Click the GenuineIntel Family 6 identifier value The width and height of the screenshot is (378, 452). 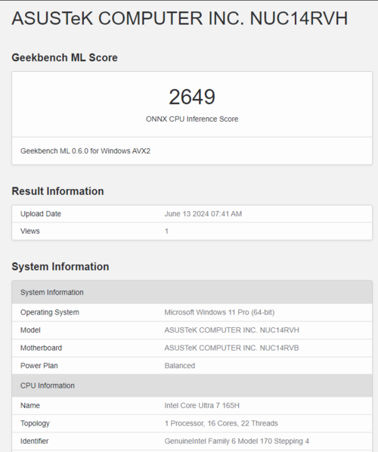click(x=237, y=441)
